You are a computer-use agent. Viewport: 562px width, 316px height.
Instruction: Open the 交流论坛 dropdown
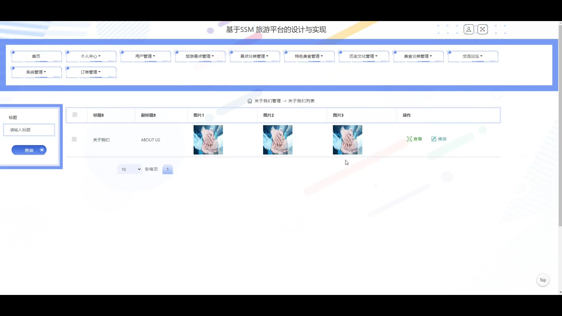pos(473,56)
